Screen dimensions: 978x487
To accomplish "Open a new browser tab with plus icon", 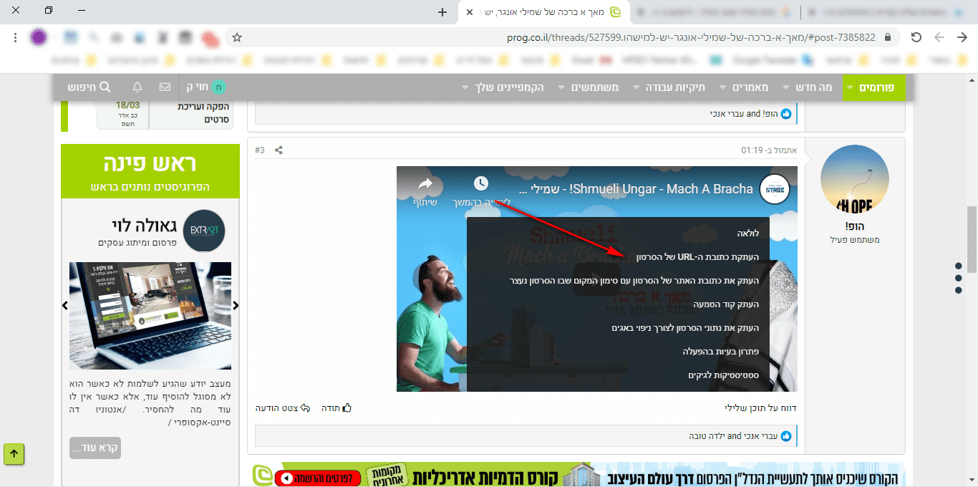I will coord(442,12).
